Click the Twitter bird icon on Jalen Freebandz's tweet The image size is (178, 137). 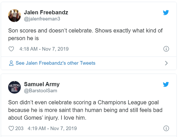click(166, 13)
